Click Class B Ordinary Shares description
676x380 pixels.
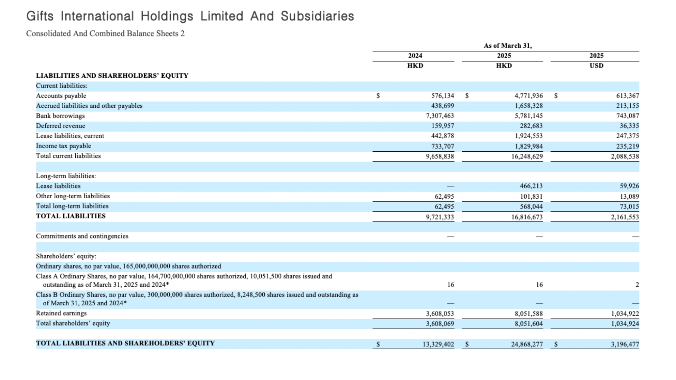pos(197,299)
